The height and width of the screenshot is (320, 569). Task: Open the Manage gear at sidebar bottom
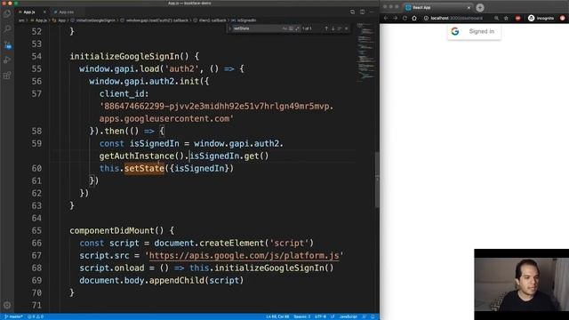(7, 305)
